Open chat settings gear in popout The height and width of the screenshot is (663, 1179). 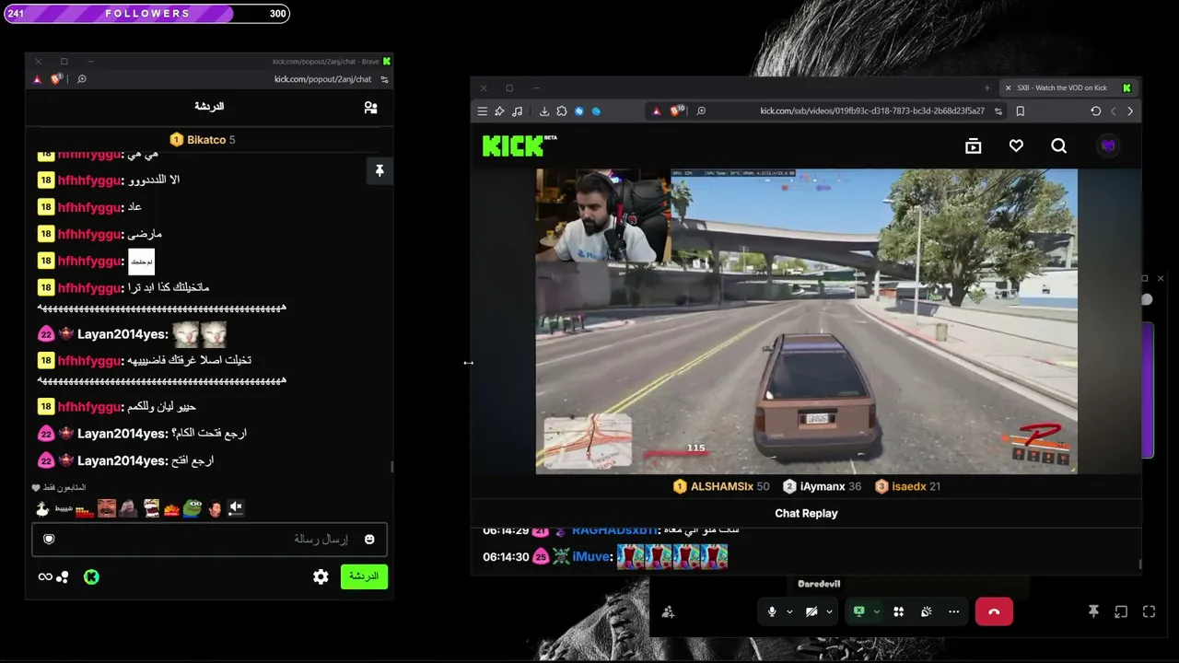point(321,576)
